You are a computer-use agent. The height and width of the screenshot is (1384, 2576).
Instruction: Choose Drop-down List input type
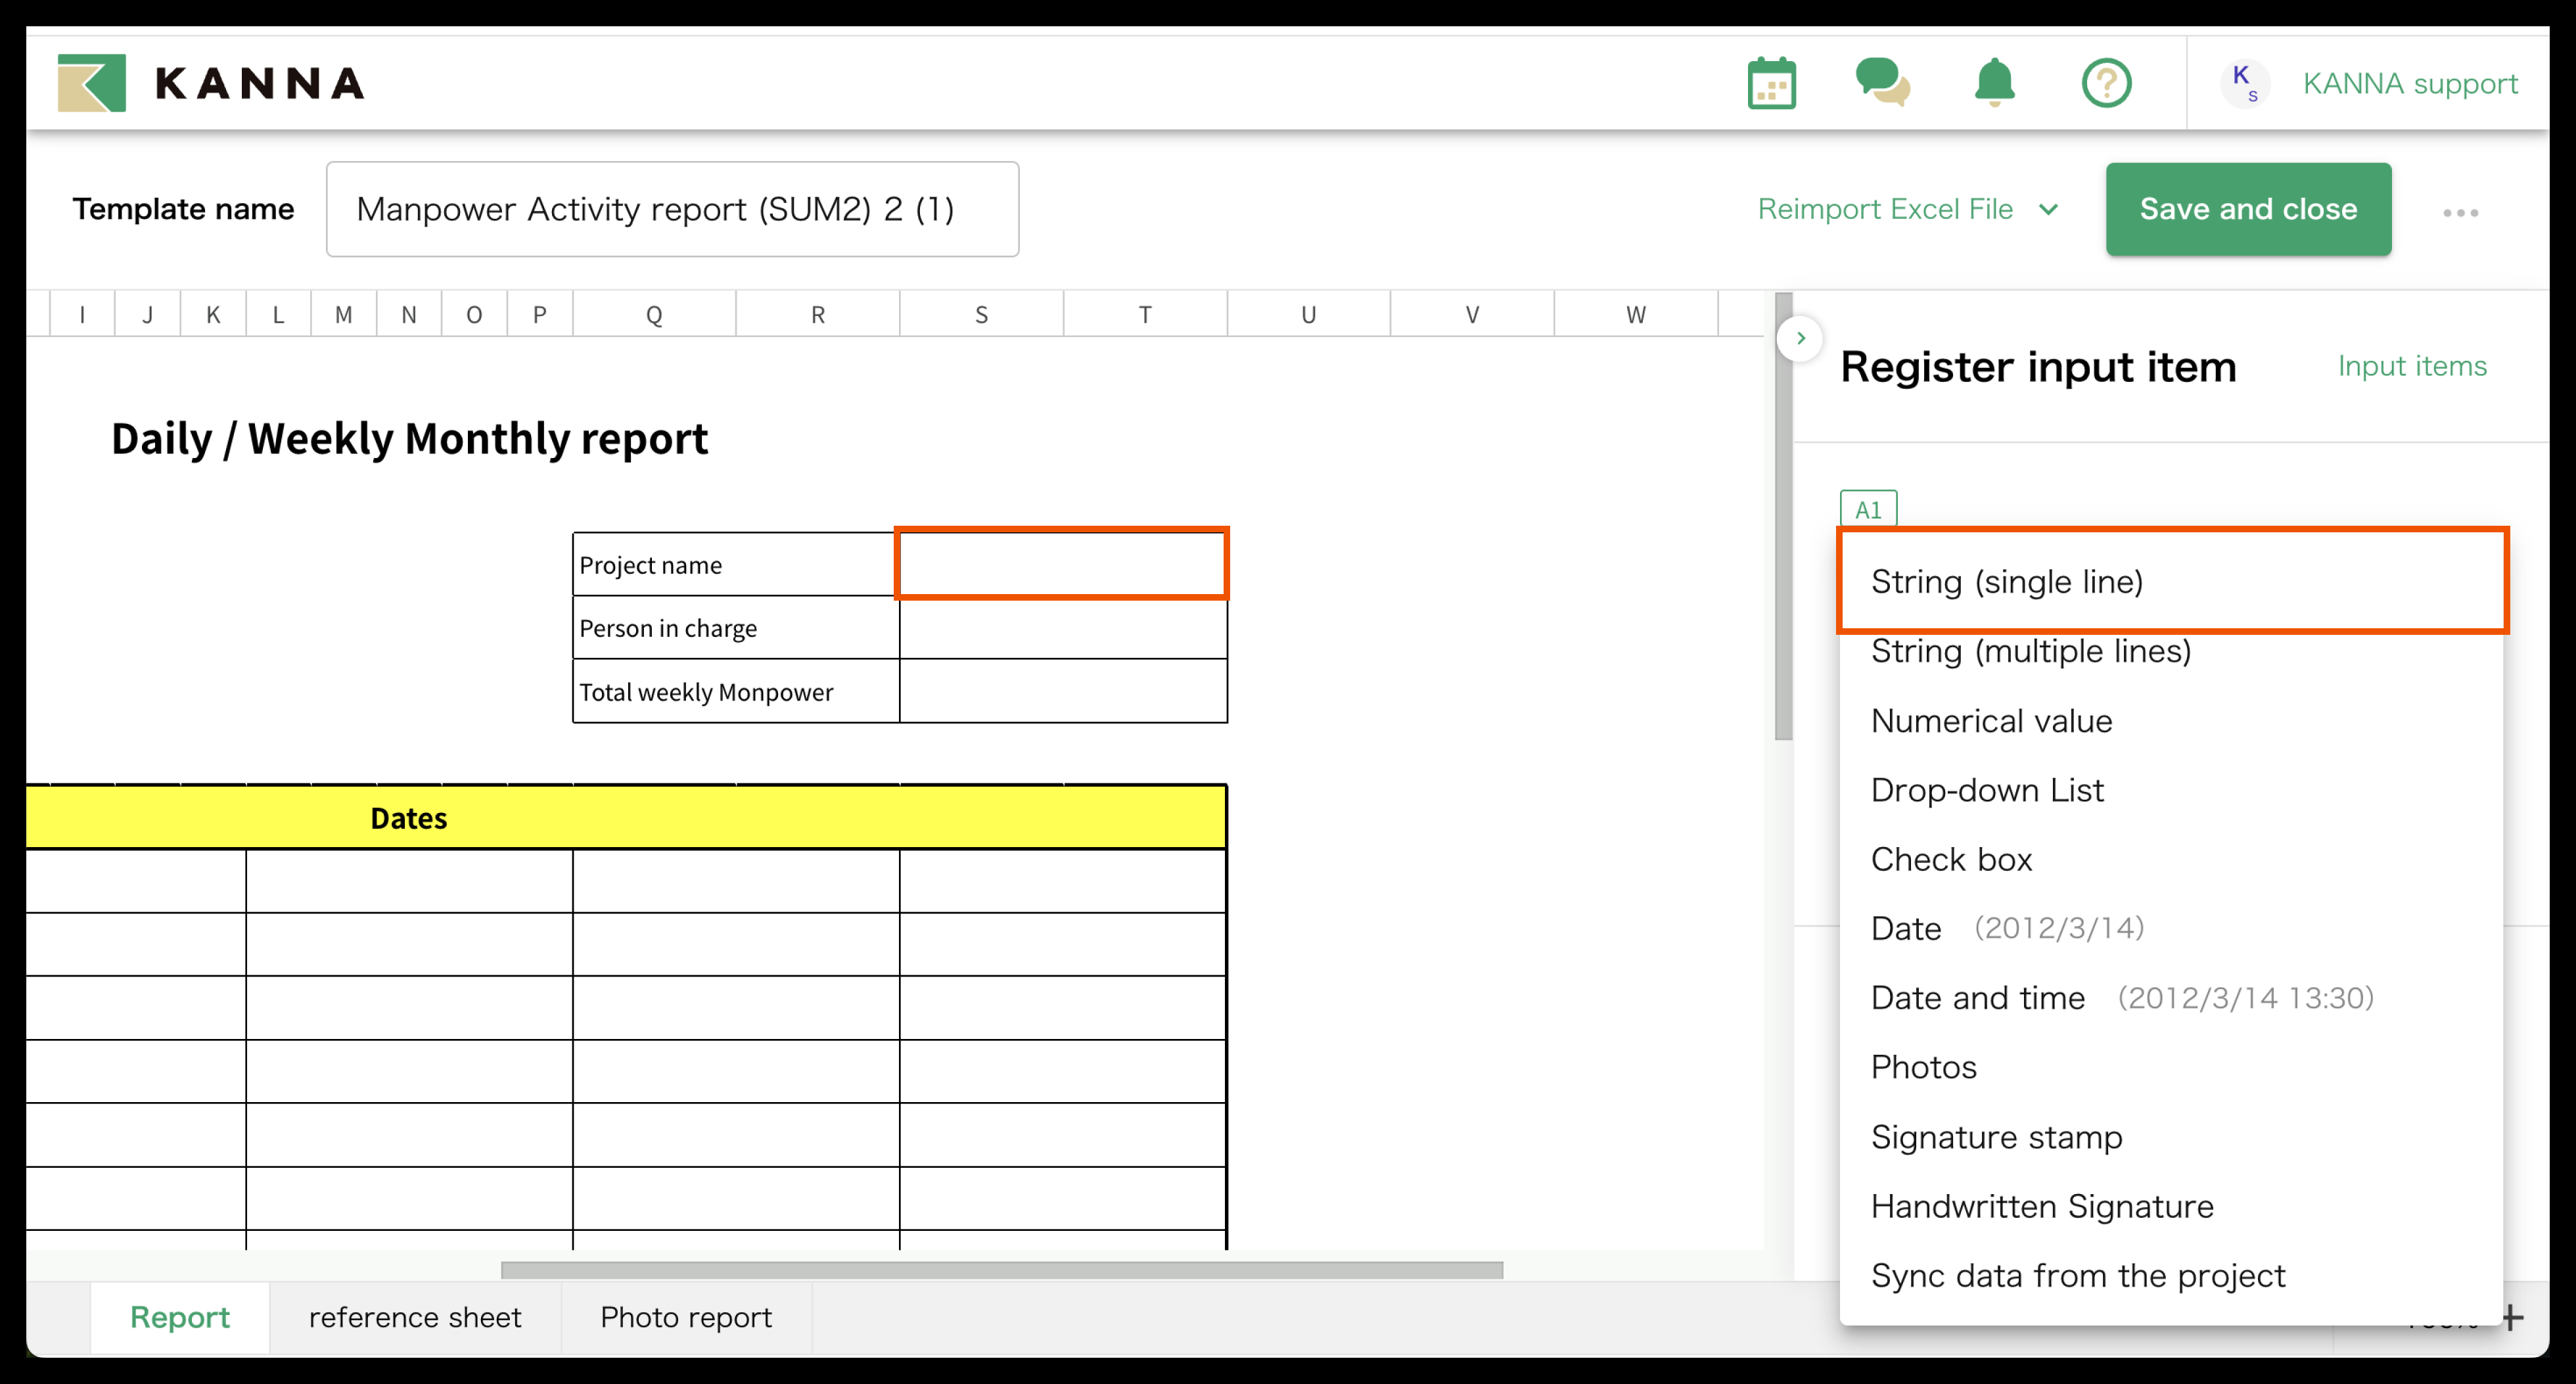[1987, 790]
